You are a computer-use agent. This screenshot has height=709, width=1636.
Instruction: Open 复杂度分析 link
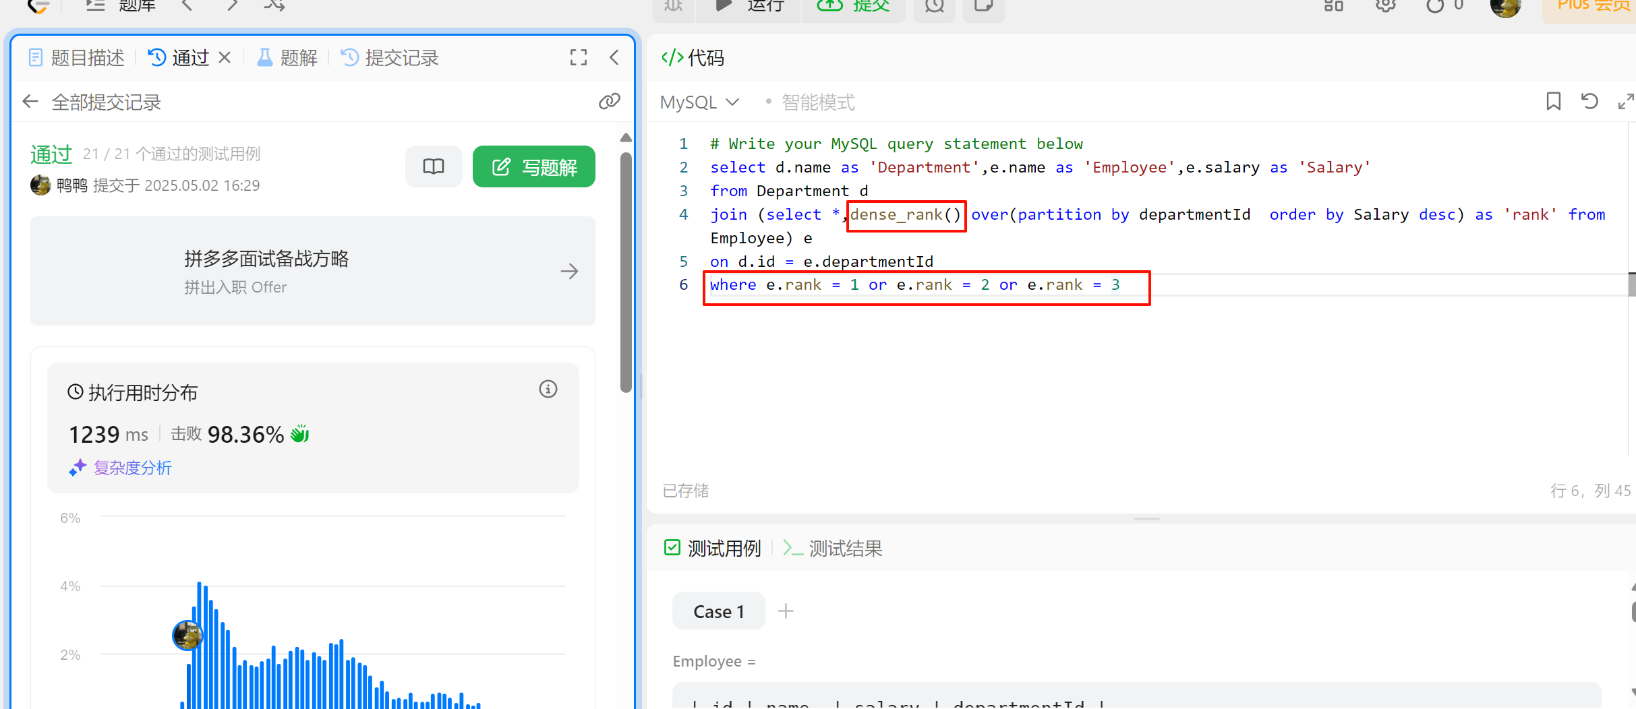pos(121,468)
